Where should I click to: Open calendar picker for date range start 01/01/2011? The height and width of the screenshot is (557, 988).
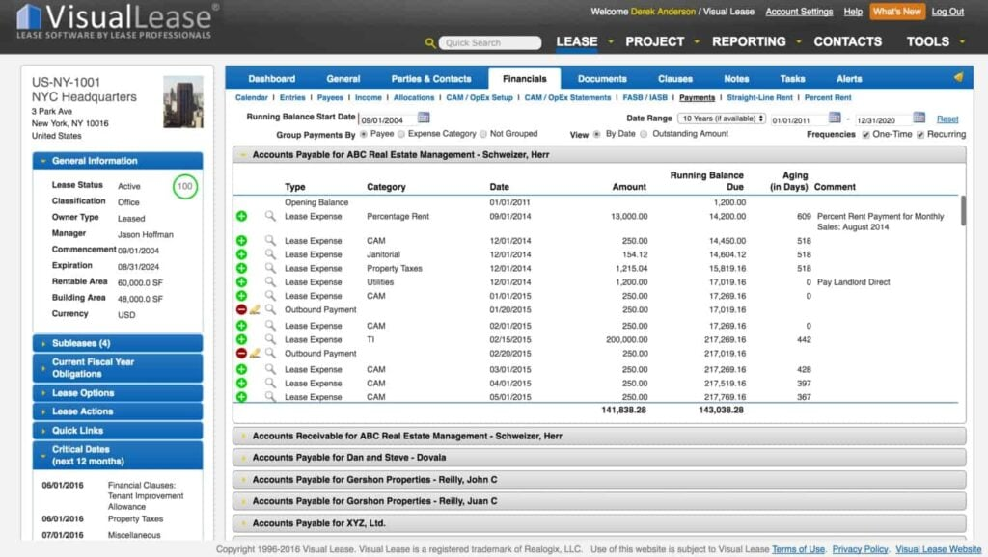click(x=835, y=118)
